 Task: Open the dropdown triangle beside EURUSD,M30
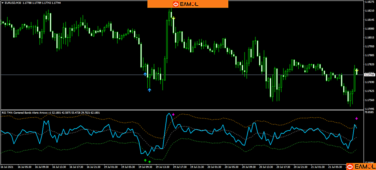coord(2,2)
